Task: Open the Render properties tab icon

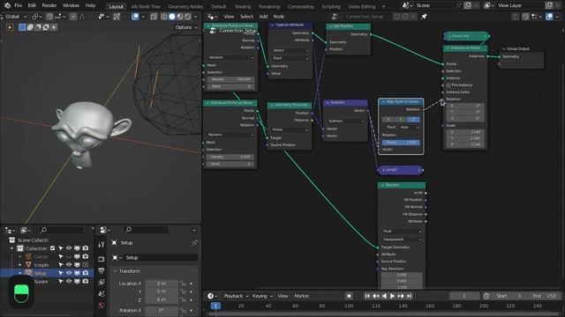Action: click(102, 259)
